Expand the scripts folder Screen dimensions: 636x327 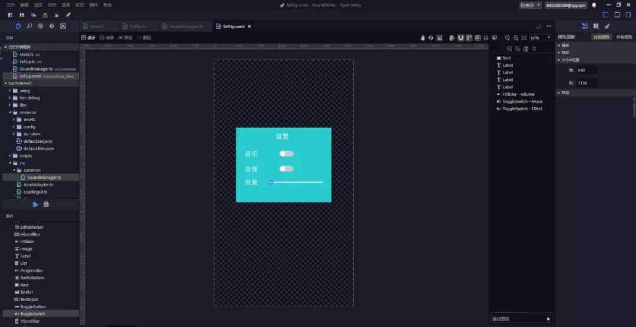pyautogui.click(x=25, y=156)
